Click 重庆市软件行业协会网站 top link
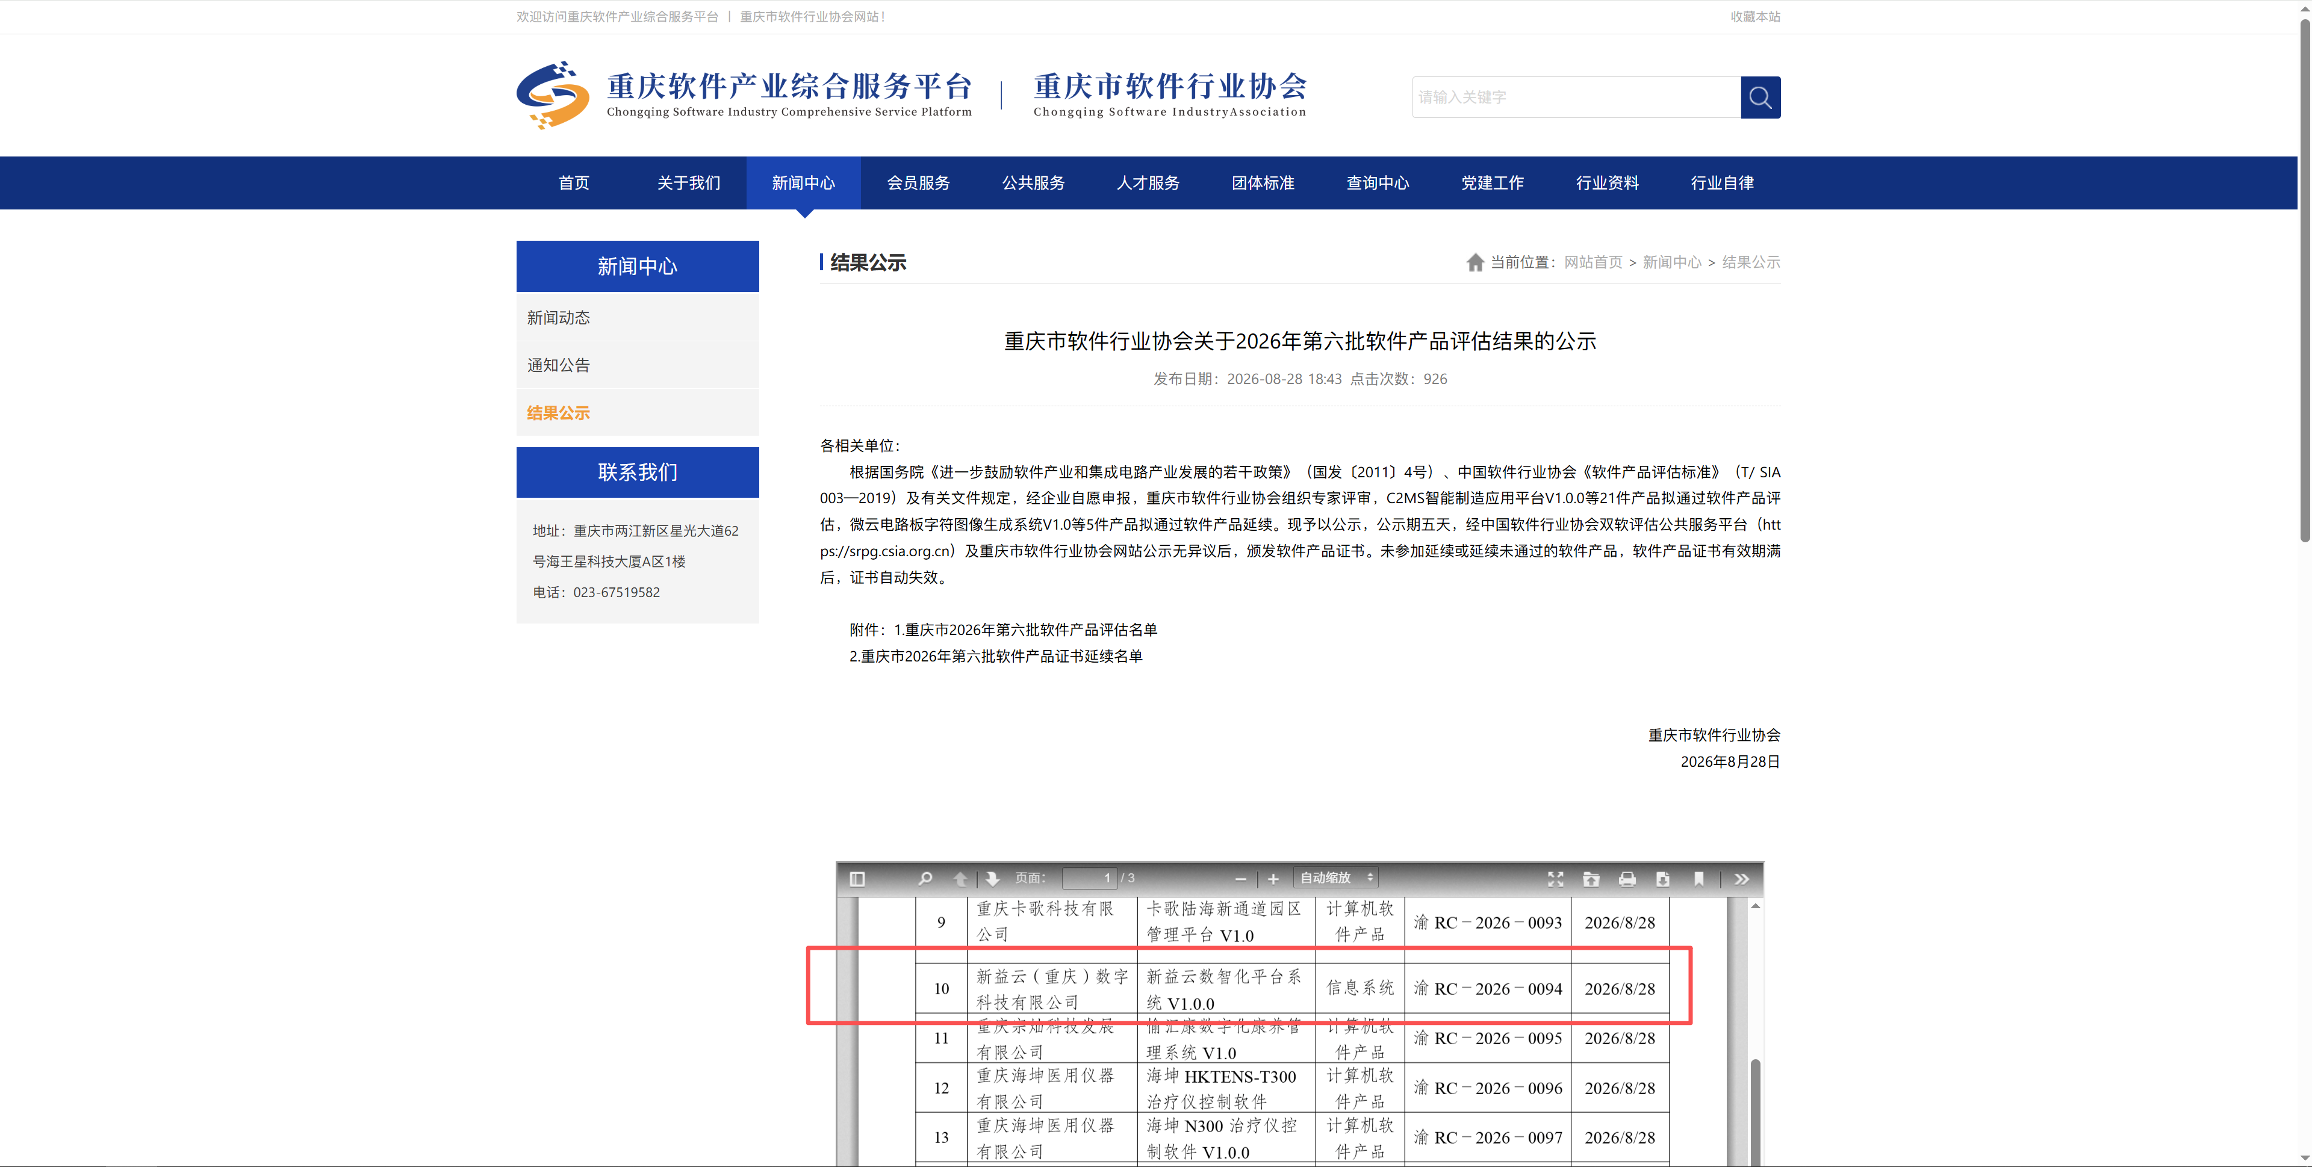This screenshot has width=2312, height=1167. pyautogui.click(x=812, y=16)
